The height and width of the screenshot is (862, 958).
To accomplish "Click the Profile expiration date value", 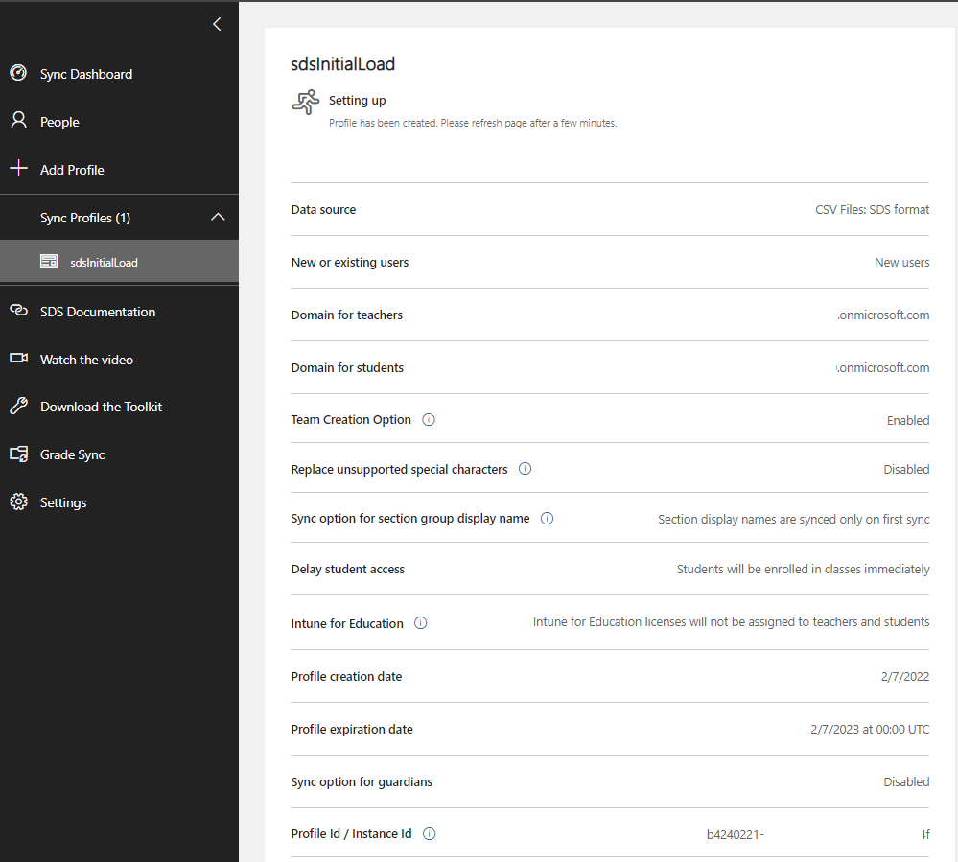I will 869,729.
